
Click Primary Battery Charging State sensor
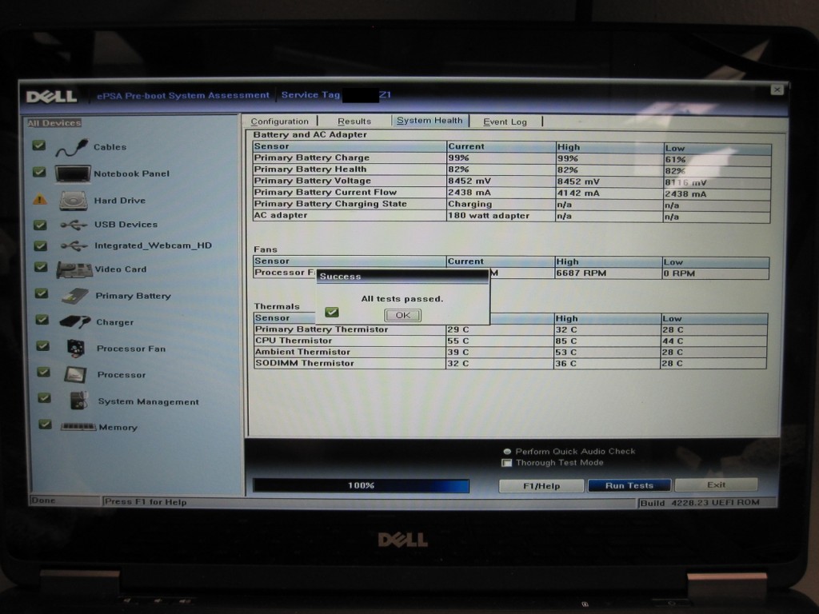pyautogui.click(x=330, y=204)
